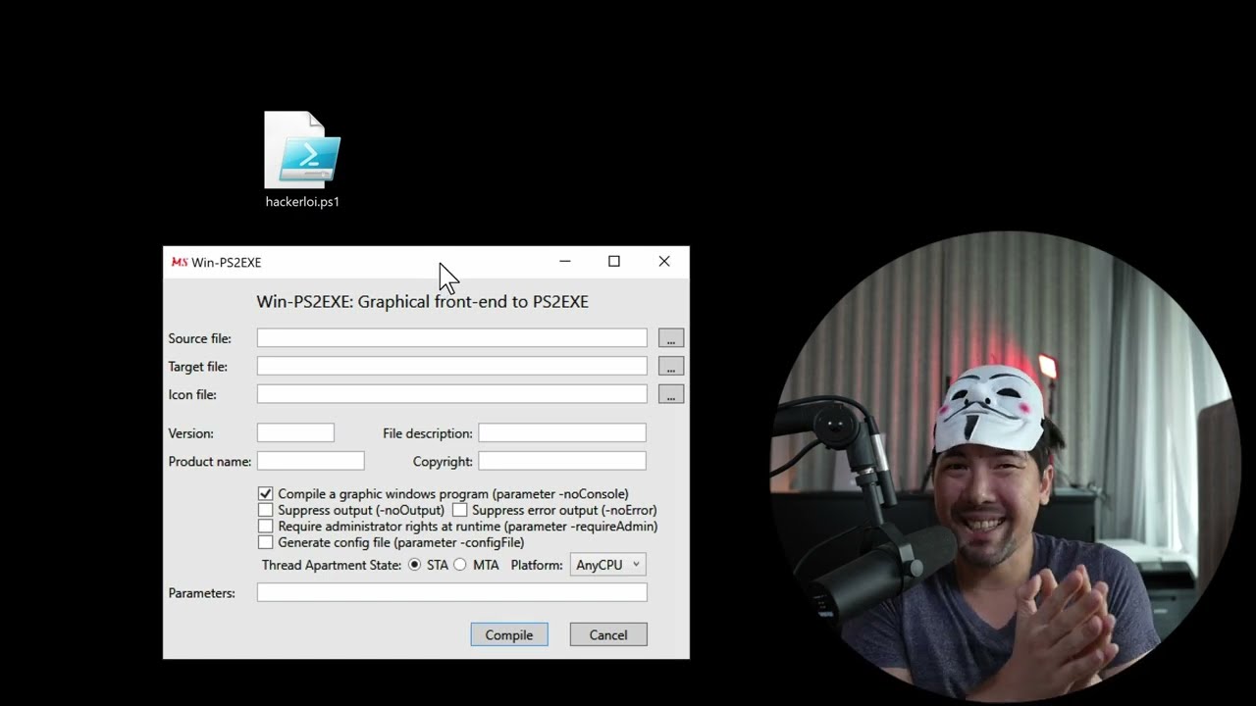The width and height of the screenshot is (1256, 706).
Task: Expand the Platform AnyCPU dropdown
Action: [x=607, y=565]
